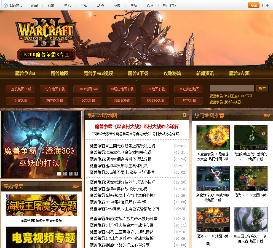Select the 魔兽争霸3视频 main nav tab
273x248 pixels.
(x=98, y=73)
